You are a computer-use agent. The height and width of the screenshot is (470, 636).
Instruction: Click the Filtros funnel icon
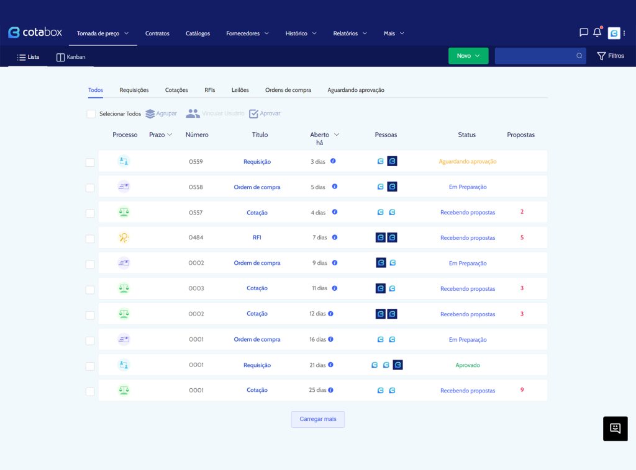[601, 56]
